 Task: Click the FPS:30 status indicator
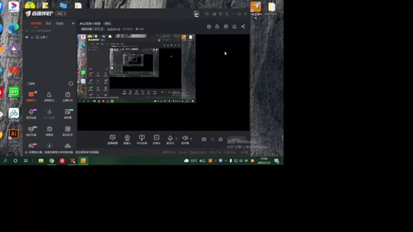(183, 152)
